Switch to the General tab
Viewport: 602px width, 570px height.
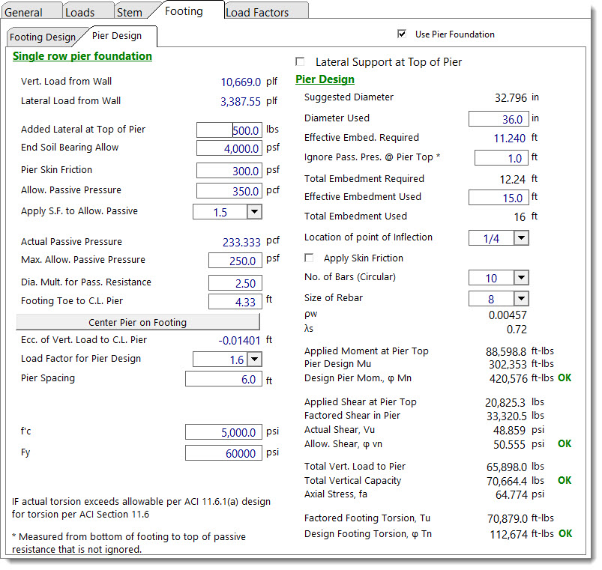tap(24, 12)
